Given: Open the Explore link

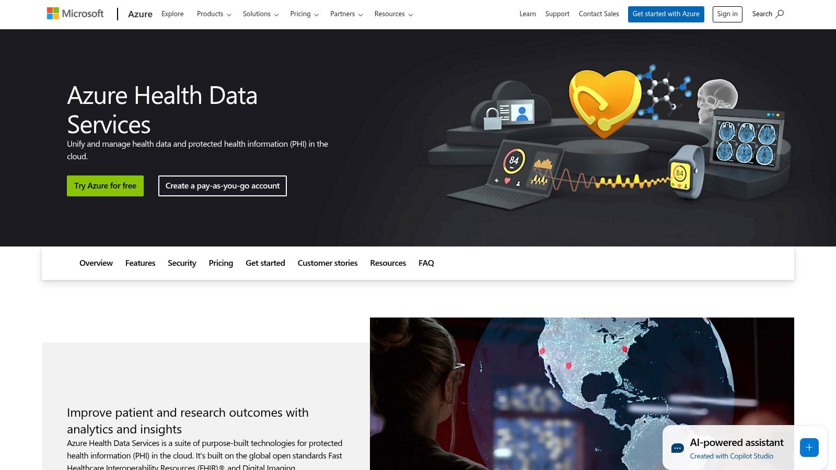Looking at the screenshot, I should (x=172, y=14).
